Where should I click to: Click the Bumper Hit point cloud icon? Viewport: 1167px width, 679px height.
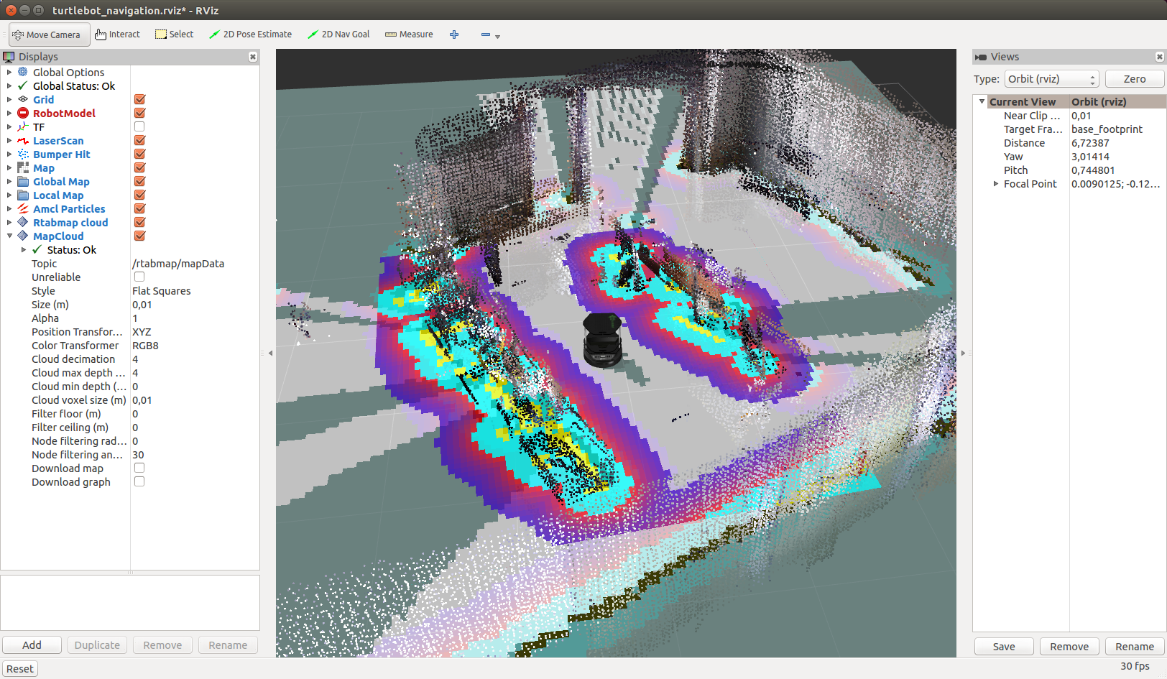coord(23,154)
